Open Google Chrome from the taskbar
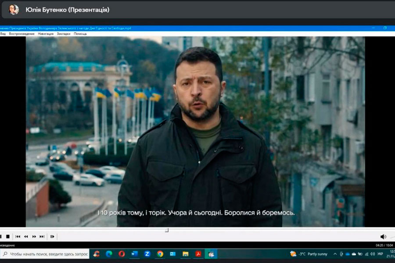This screenshot has width=395, height=263. tap(160, 254)
